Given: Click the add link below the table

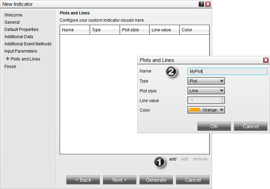Looking at the screenshot, I should pyautogui.click(x=173, y=159).
